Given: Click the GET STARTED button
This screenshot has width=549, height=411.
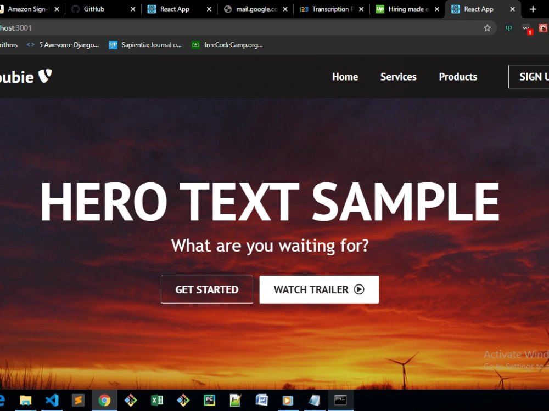Looking at the screenshot, I should (x=207, y=289).
